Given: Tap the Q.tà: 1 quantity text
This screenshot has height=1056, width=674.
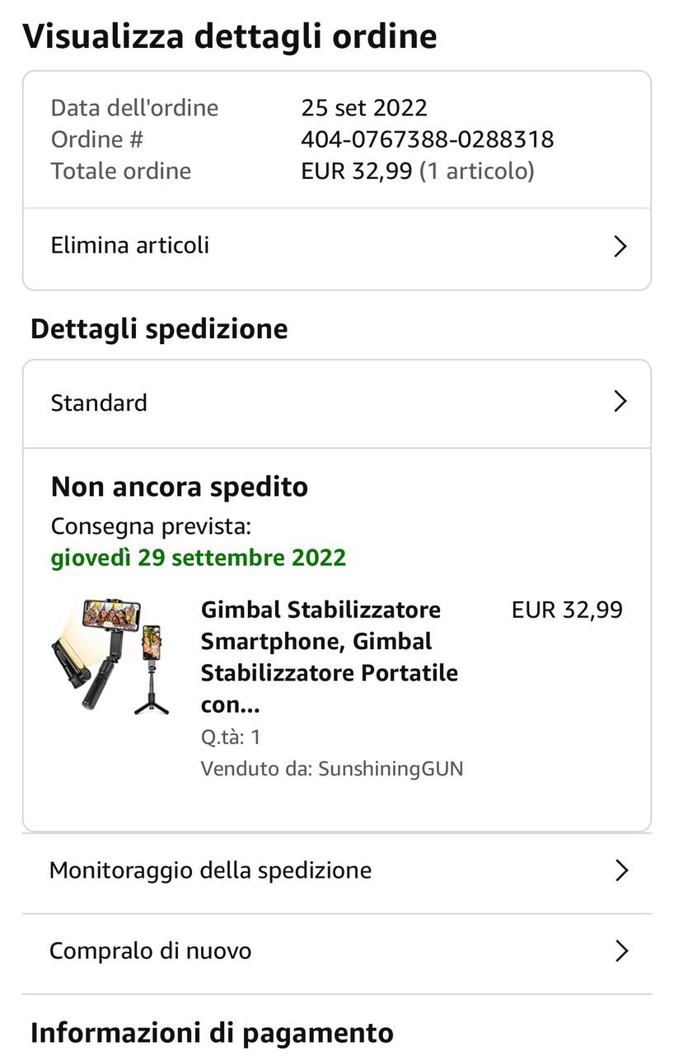Looking at the screenshot, I should pyautogui.click(x=231, y=737).
